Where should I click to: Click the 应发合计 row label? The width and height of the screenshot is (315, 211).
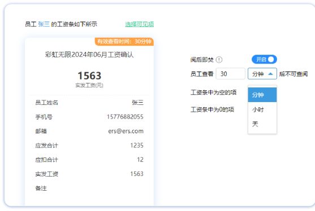coord(46,146)
